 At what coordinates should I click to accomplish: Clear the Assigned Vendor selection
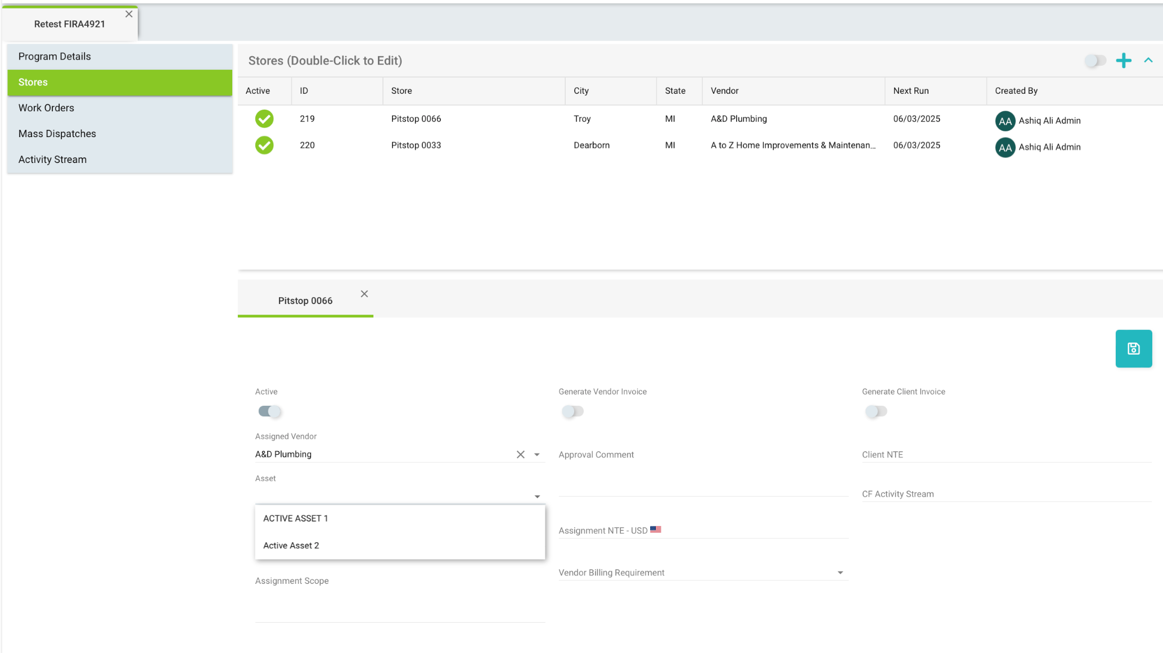coord(520,455)
